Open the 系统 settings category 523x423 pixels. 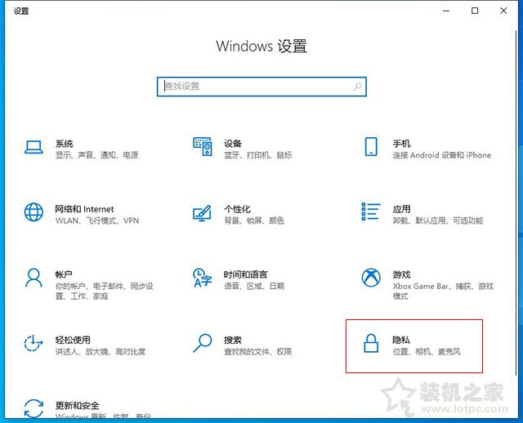pos(64,144)
